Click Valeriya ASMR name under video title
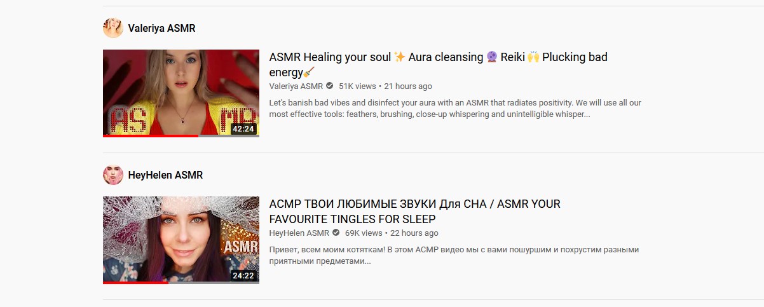This screenshot has height=307, width=764. tap(296, 86)
